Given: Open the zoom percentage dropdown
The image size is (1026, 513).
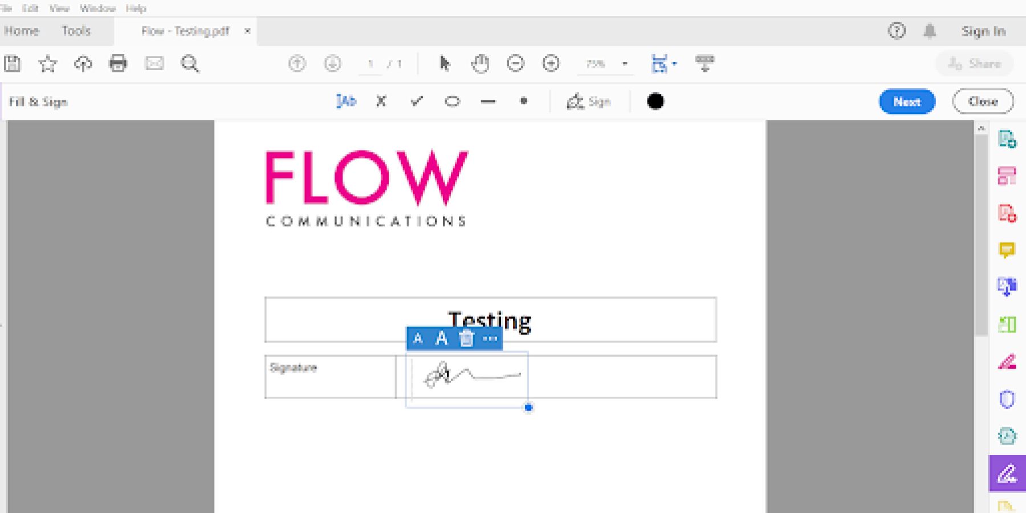Looking at the screenshot, I should click(x=625, y=64).
